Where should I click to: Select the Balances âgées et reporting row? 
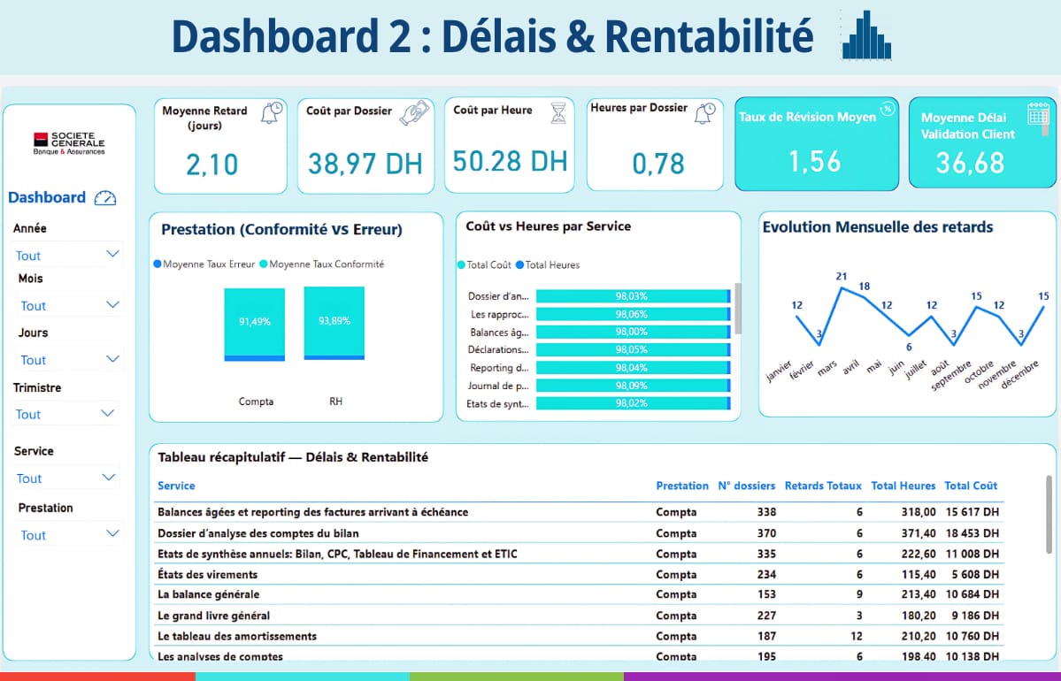pos(579,512)
